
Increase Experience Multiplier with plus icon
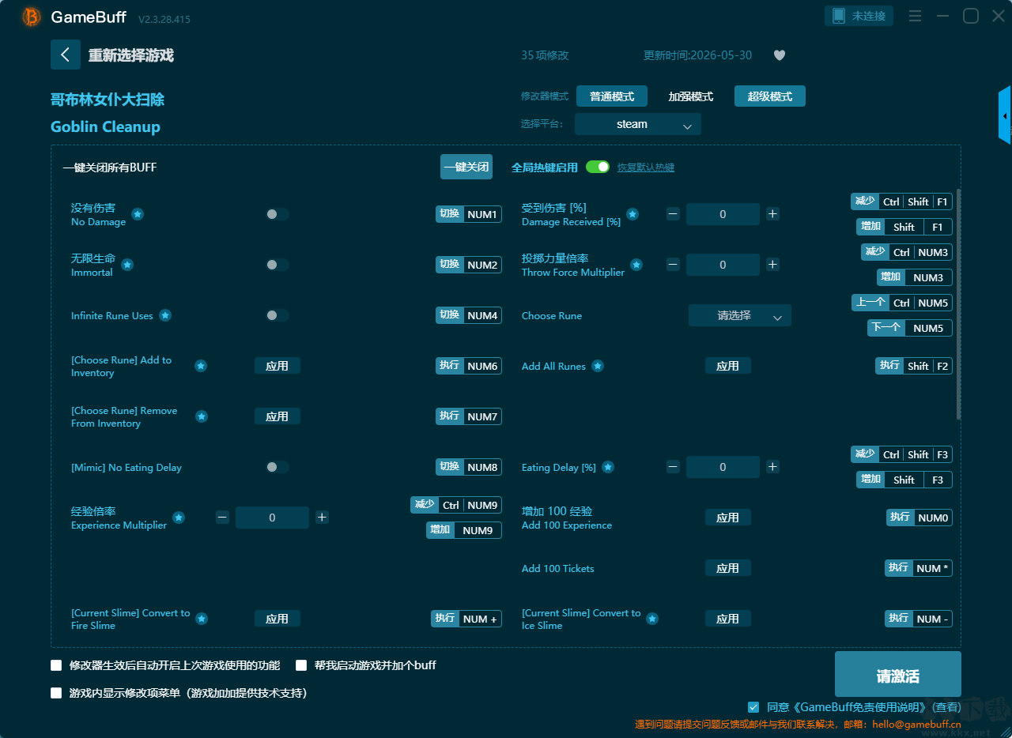coord(322,518)
